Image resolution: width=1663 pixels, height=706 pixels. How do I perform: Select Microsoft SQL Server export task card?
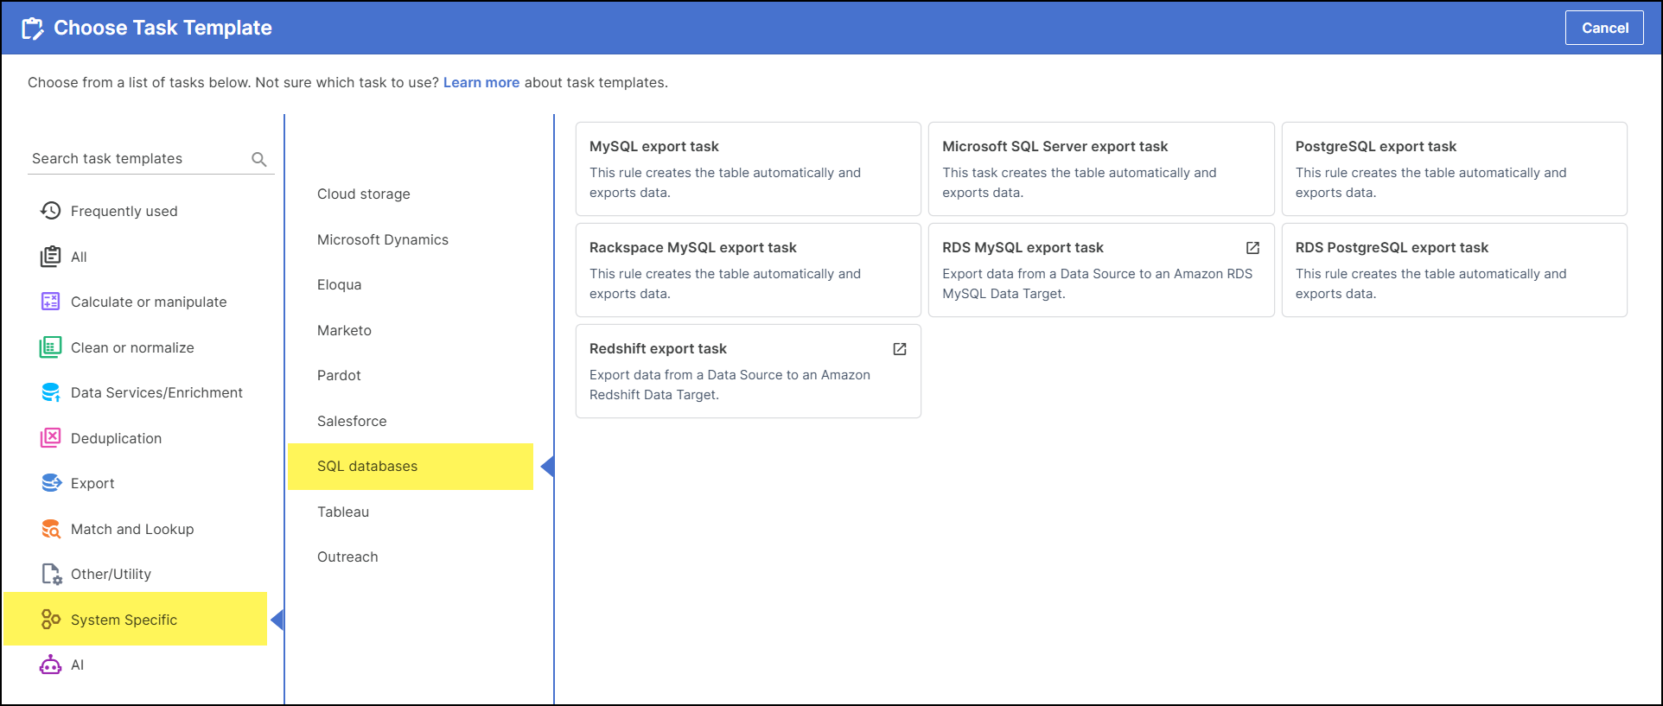coord(1101,169)
